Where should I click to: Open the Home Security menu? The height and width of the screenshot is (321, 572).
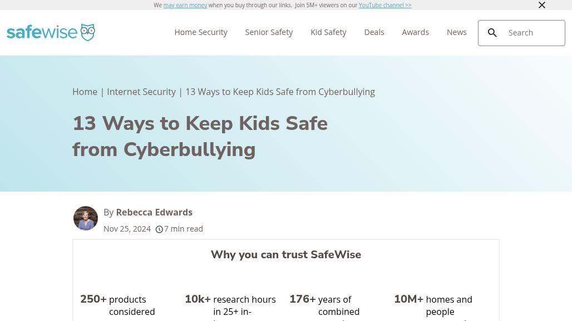(x=201, y=32)
